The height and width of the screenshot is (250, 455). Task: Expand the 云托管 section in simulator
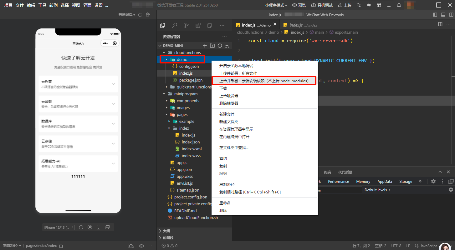pyautogui.click(x=113, y=84)
